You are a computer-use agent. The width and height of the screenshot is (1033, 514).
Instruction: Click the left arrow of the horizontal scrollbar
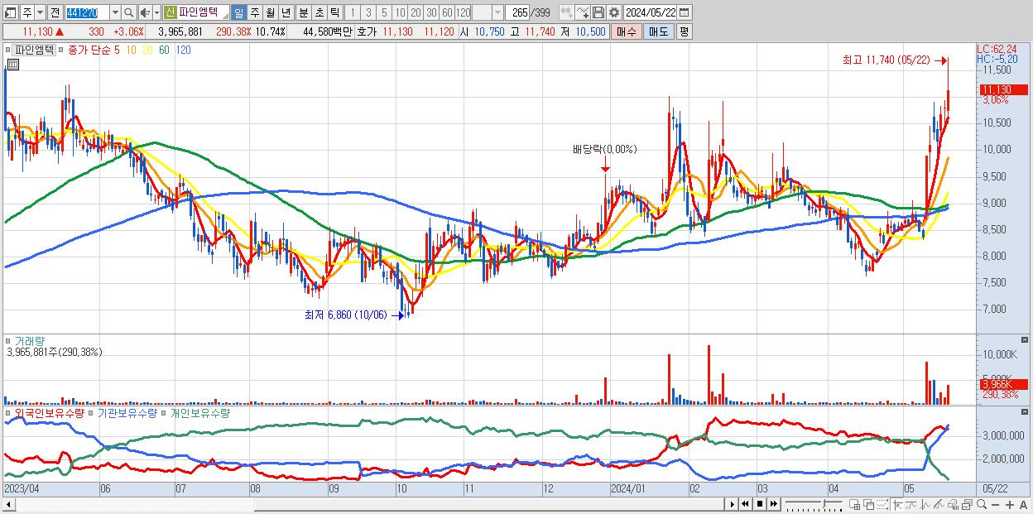[x=7, y=504]
